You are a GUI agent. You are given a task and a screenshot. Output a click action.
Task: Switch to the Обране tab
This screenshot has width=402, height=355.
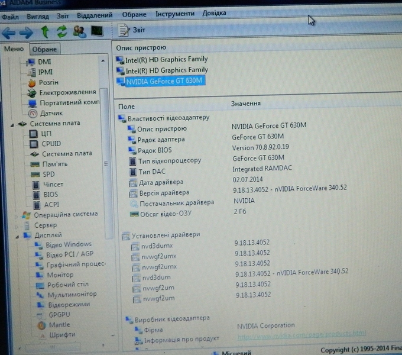(x=44, y=50)
